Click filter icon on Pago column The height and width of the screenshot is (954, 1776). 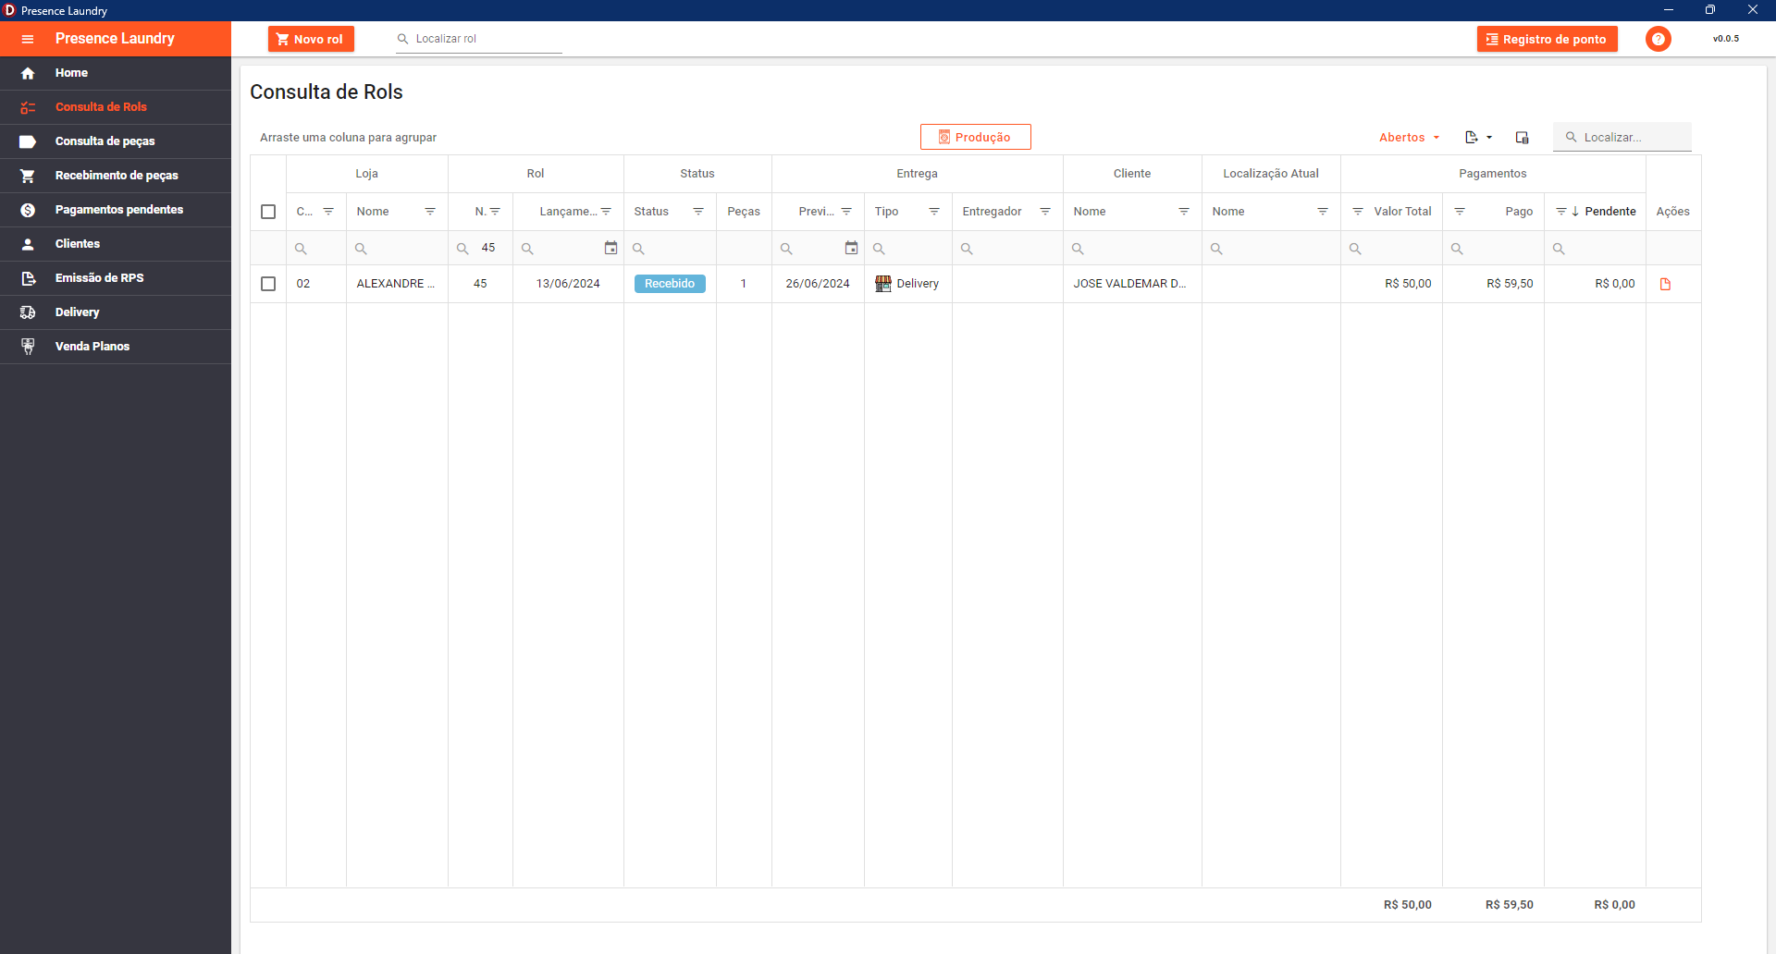tap(1460, 212)
